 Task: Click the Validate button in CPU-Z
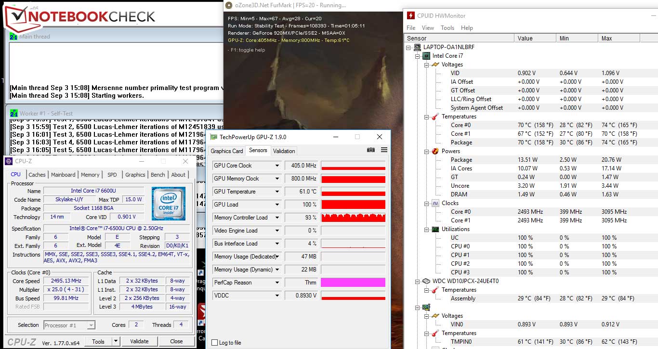coord(139,341)
